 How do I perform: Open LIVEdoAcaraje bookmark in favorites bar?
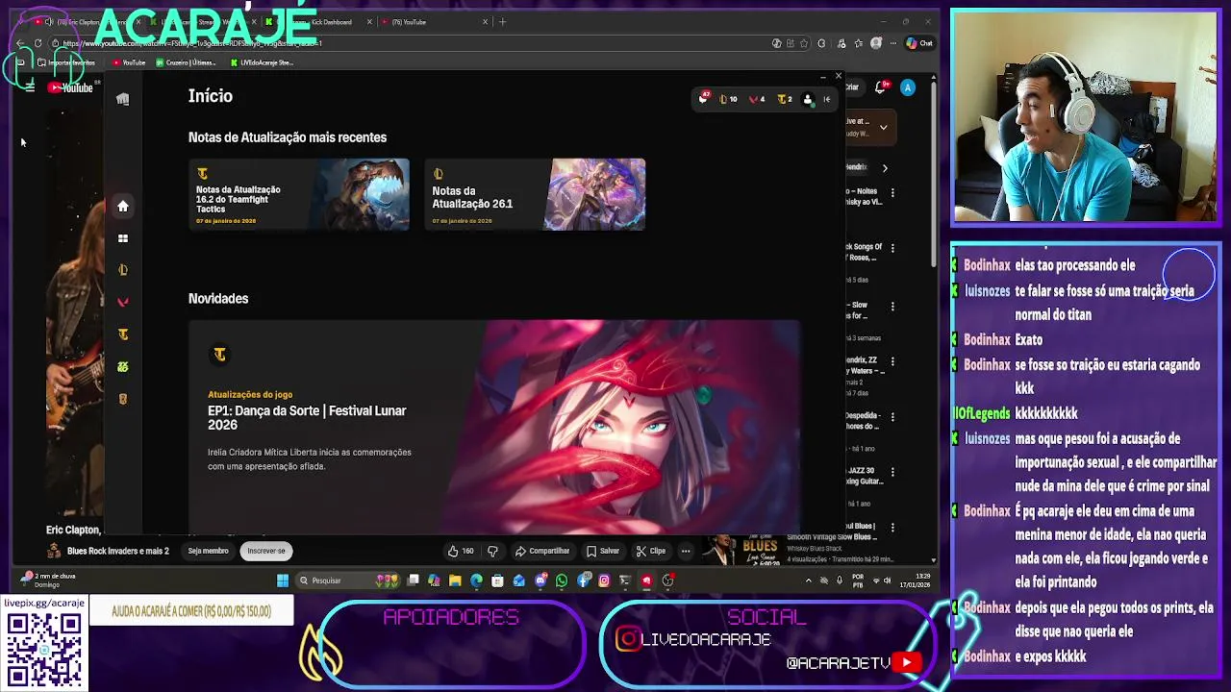point(263,62)
